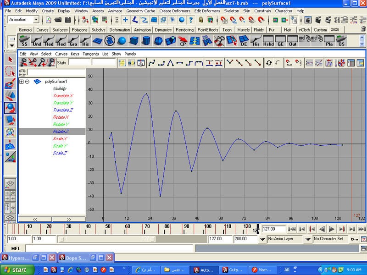Image resolution: width=367 pixels, height=275 pixels.
Task: Apply spline tangents in Graph Editor
Action: 152,63
